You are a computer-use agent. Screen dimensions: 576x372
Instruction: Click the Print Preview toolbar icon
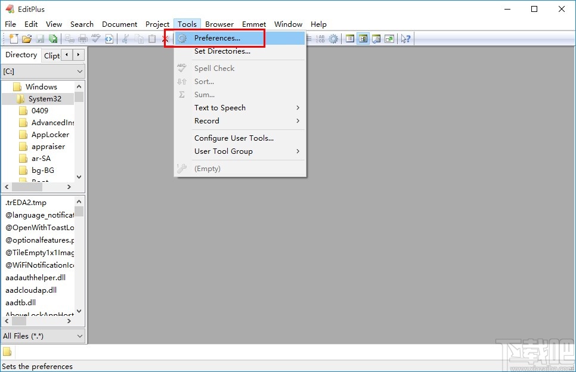click(x=69, y=39)
